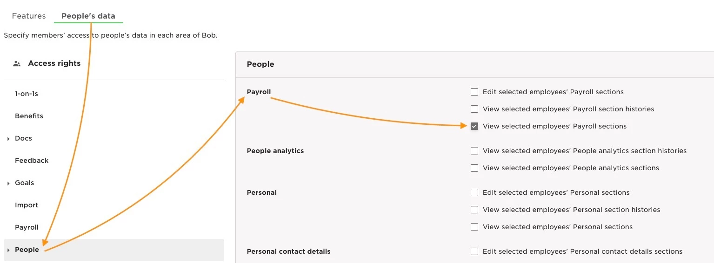Enable View selected employees' Personal sections
The image size is (714, 263).
point(474,227)
